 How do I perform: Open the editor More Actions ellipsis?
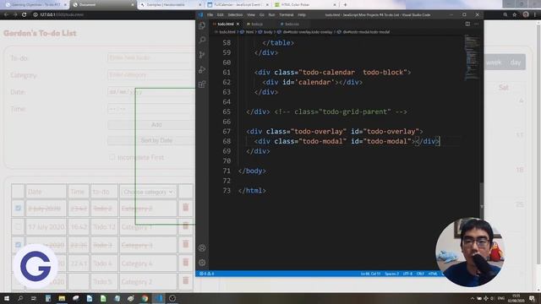tap(477, 24)
